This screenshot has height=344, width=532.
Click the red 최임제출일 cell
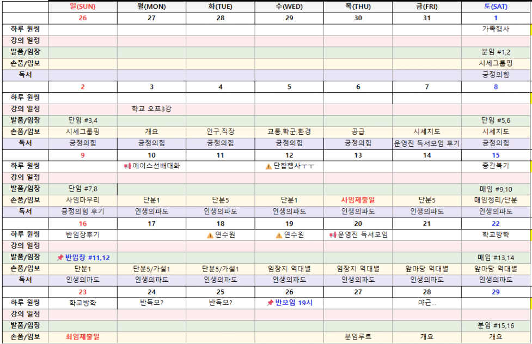pyautogui.click(x=83, y=337)
